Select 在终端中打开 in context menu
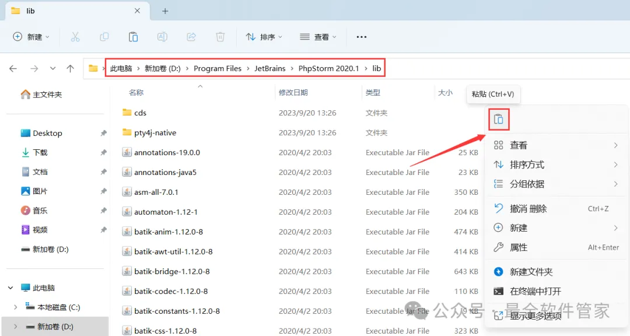Viewport: 630px width, 336px height. pyautogui.click(x=556, y=291)
